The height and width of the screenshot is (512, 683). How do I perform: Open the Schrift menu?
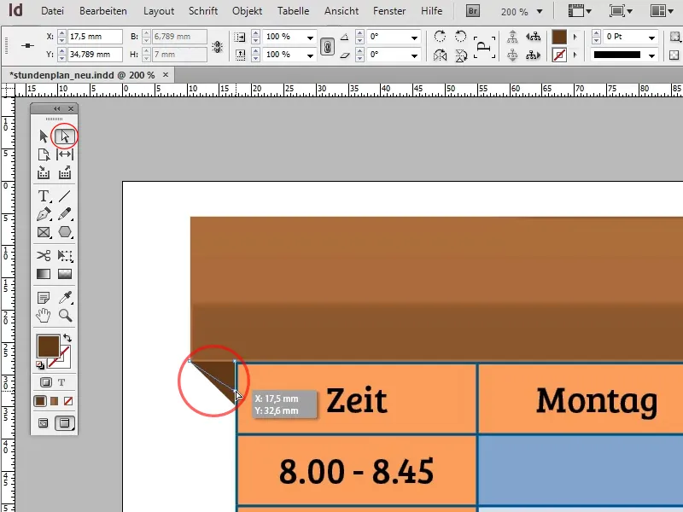point(203,11)
